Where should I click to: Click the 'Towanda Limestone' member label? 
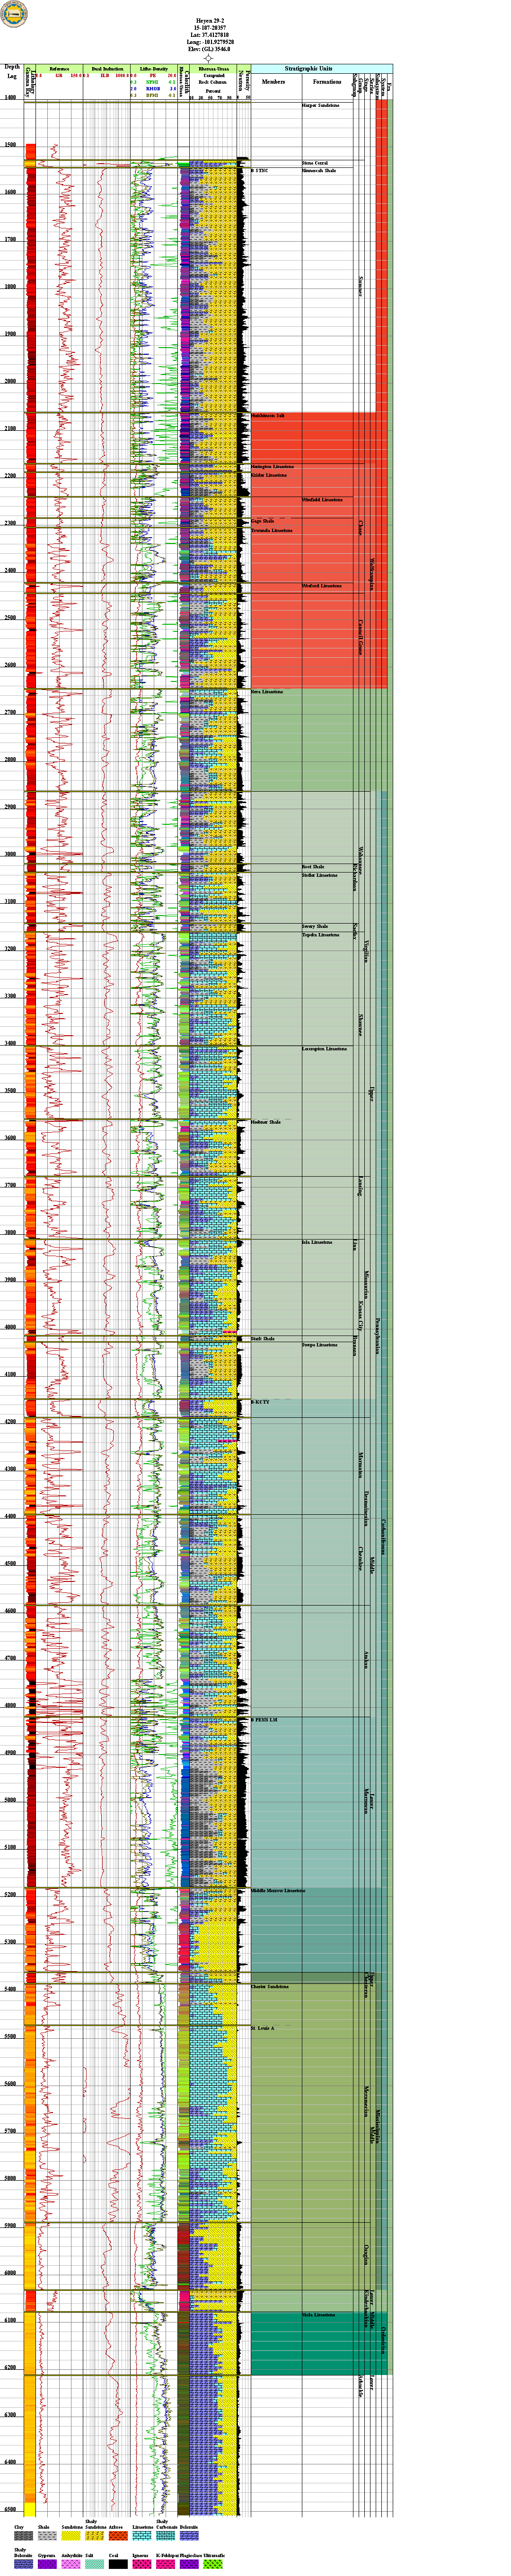[272, 530]
